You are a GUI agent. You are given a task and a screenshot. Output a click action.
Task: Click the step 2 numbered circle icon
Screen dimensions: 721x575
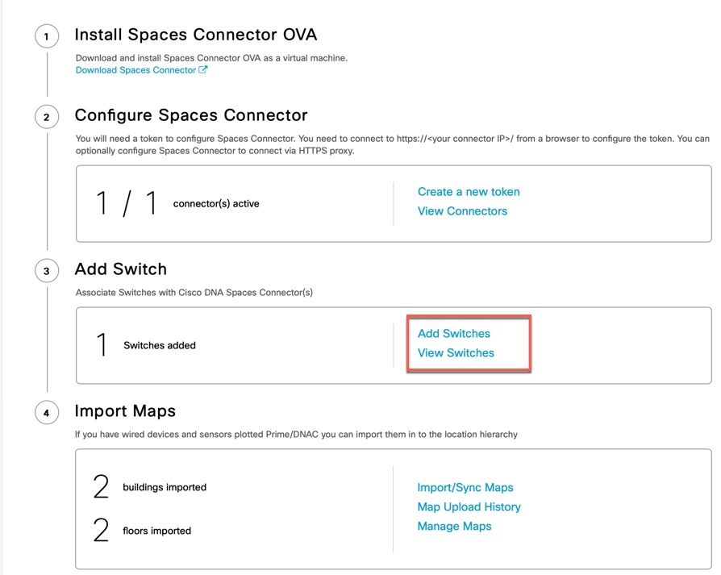(x=46, y=117)
